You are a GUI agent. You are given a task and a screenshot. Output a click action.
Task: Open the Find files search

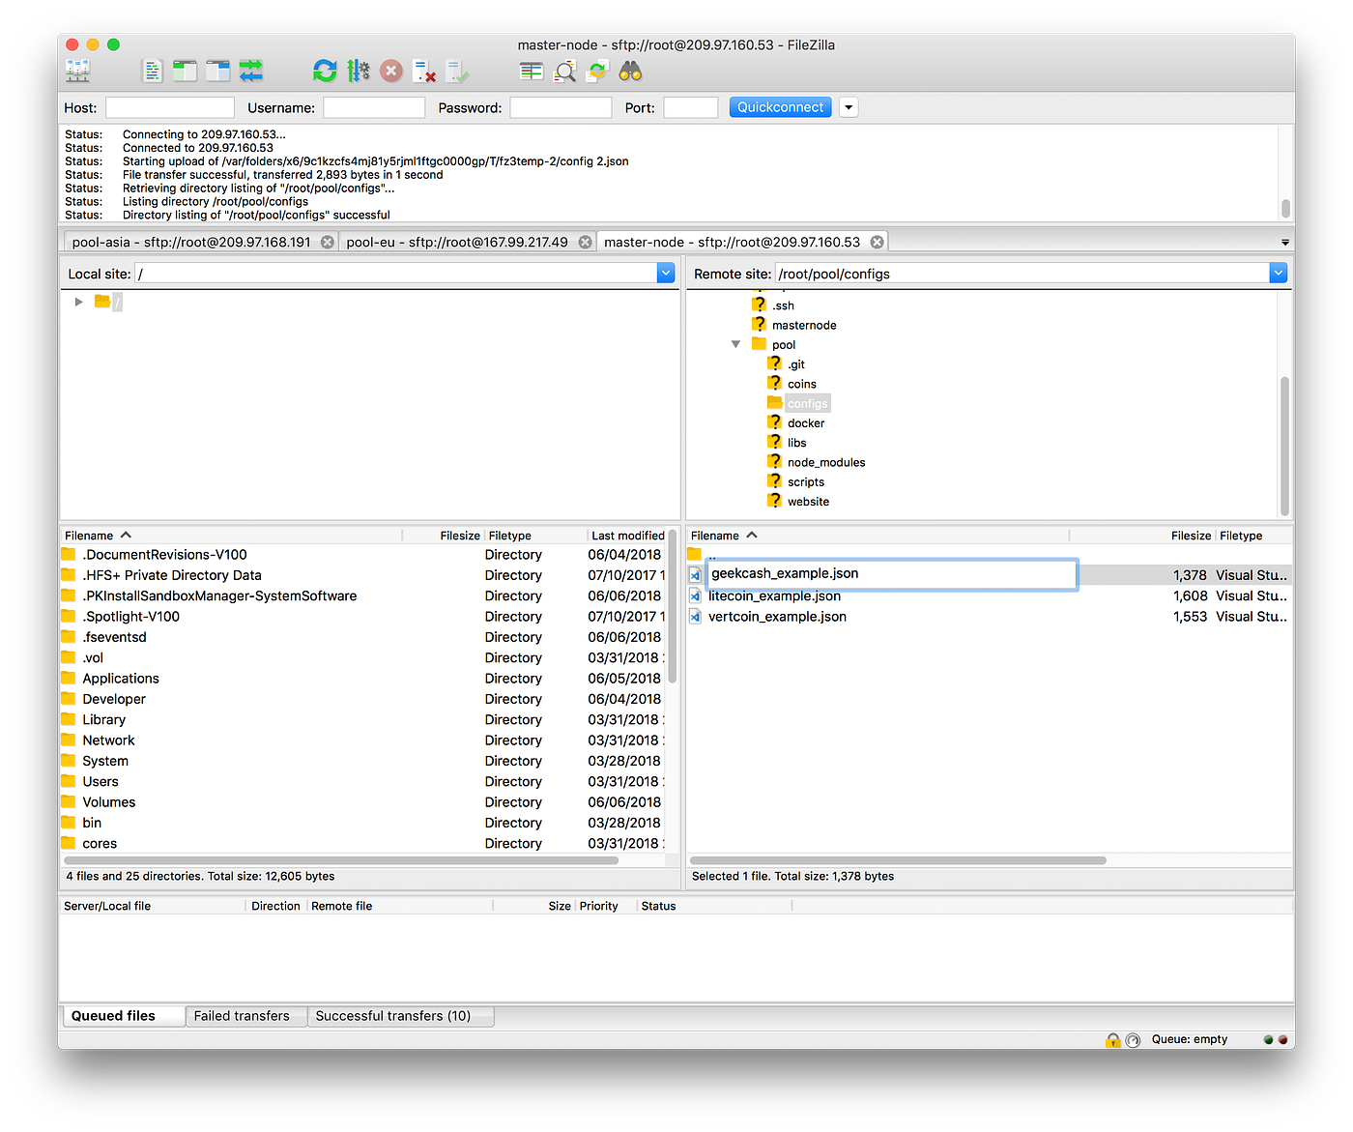pyautogui.click(x=628, y=71)
